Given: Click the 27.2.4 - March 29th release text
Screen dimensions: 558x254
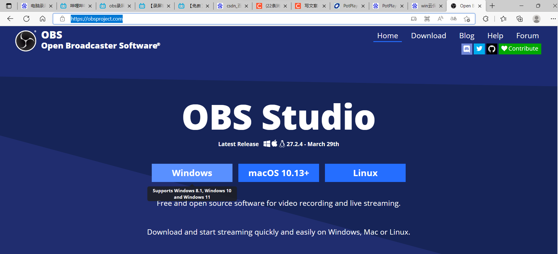Looking at the screenshot, I should 313,144.
